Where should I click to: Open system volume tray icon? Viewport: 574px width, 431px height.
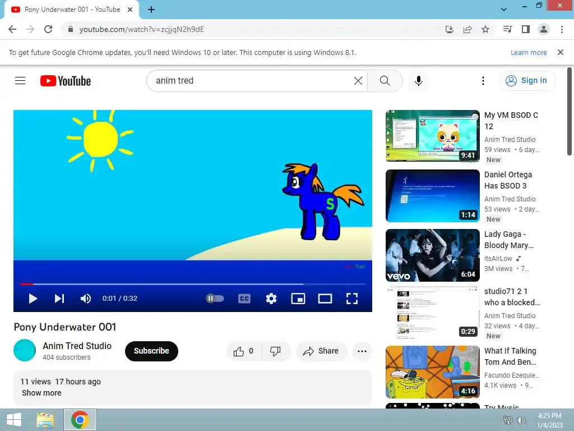pos(521,420)
